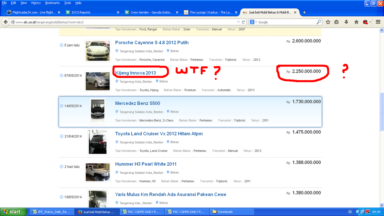The width and height of the screenshot is (384, 216).
Task: Close the IOCS Reports tab
Action: coord(118,12)
